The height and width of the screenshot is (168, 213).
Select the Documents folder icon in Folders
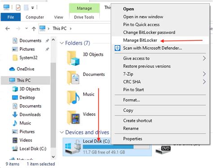73,78
